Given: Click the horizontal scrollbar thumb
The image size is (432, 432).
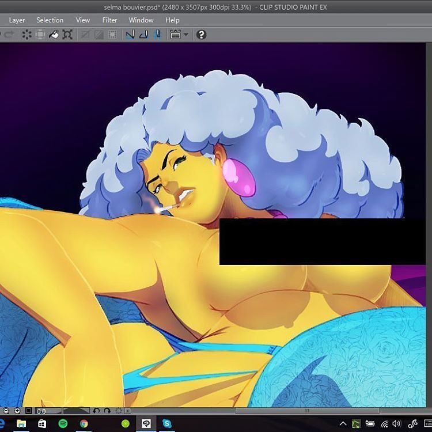Looking at the screenshot, I should tap(307, 411).
